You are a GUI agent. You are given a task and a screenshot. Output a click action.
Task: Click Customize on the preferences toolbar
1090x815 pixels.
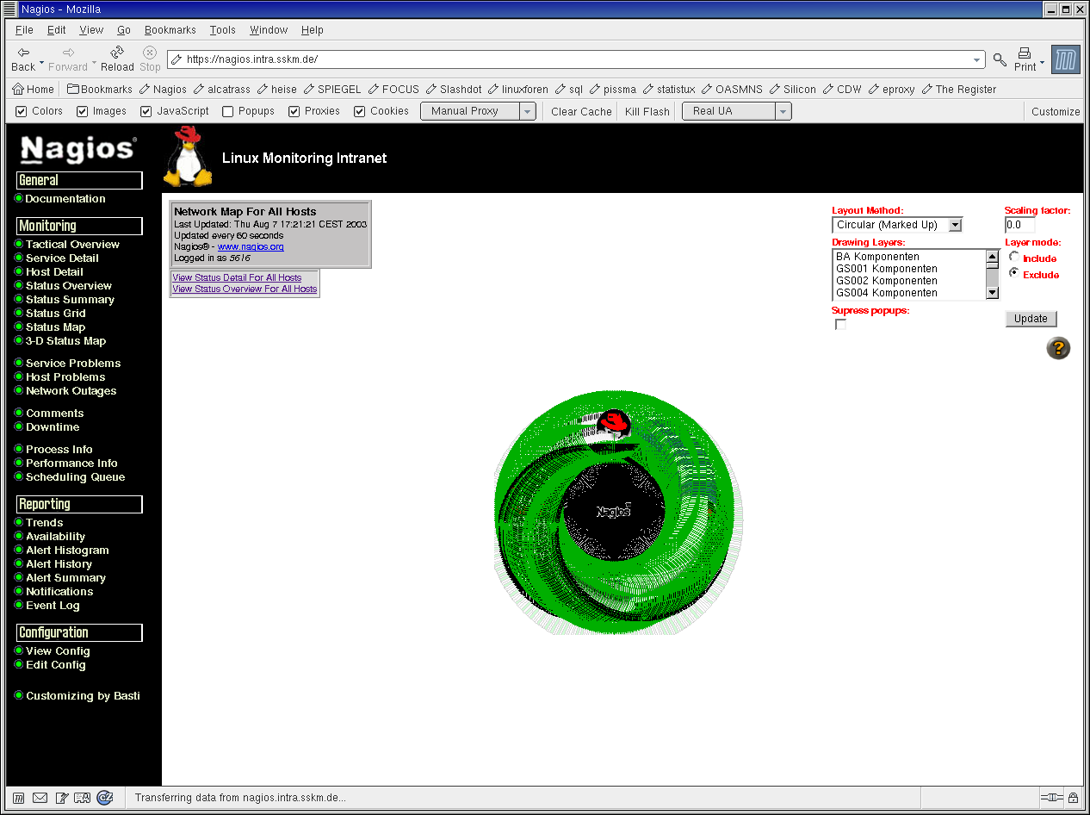1056,111
